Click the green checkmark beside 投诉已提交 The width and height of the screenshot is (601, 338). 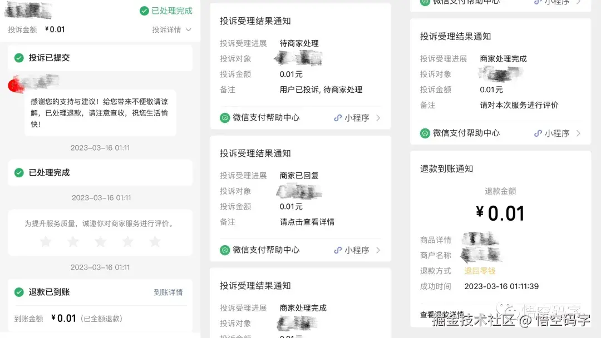18,57
